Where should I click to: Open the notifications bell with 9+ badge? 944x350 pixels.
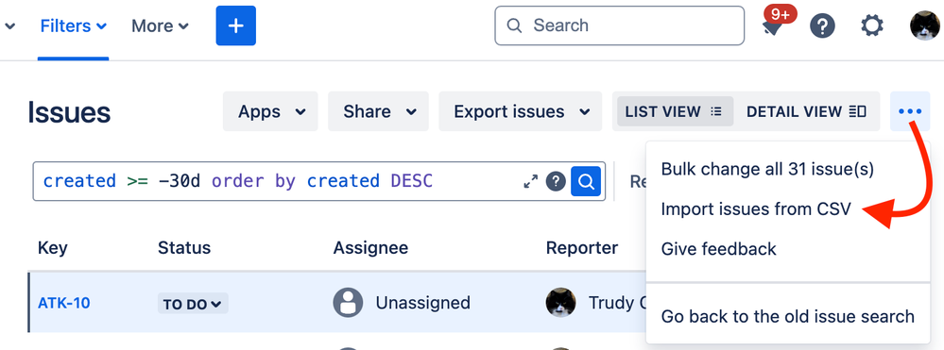point(776,24)
